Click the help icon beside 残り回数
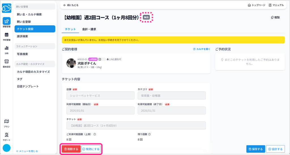 [x=149, y=135]
